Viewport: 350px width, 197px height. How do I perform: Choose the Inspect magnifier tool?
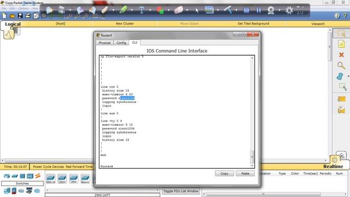click(341, 66)
